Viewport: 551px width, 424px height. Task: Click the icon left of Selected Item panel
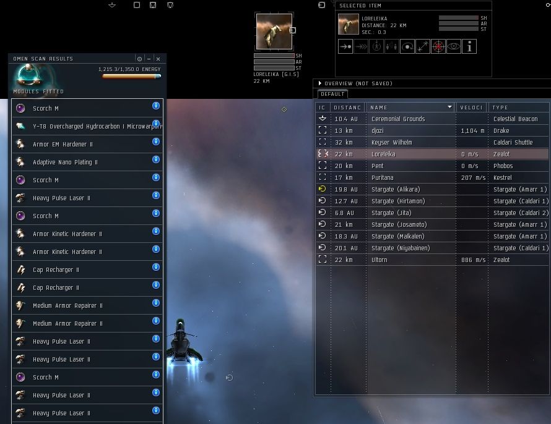point(321,5)
